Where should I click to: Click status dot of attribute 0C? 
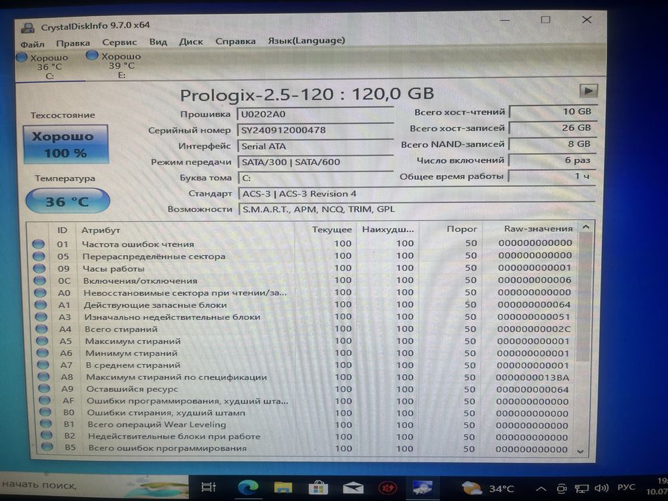click(39, 281)
